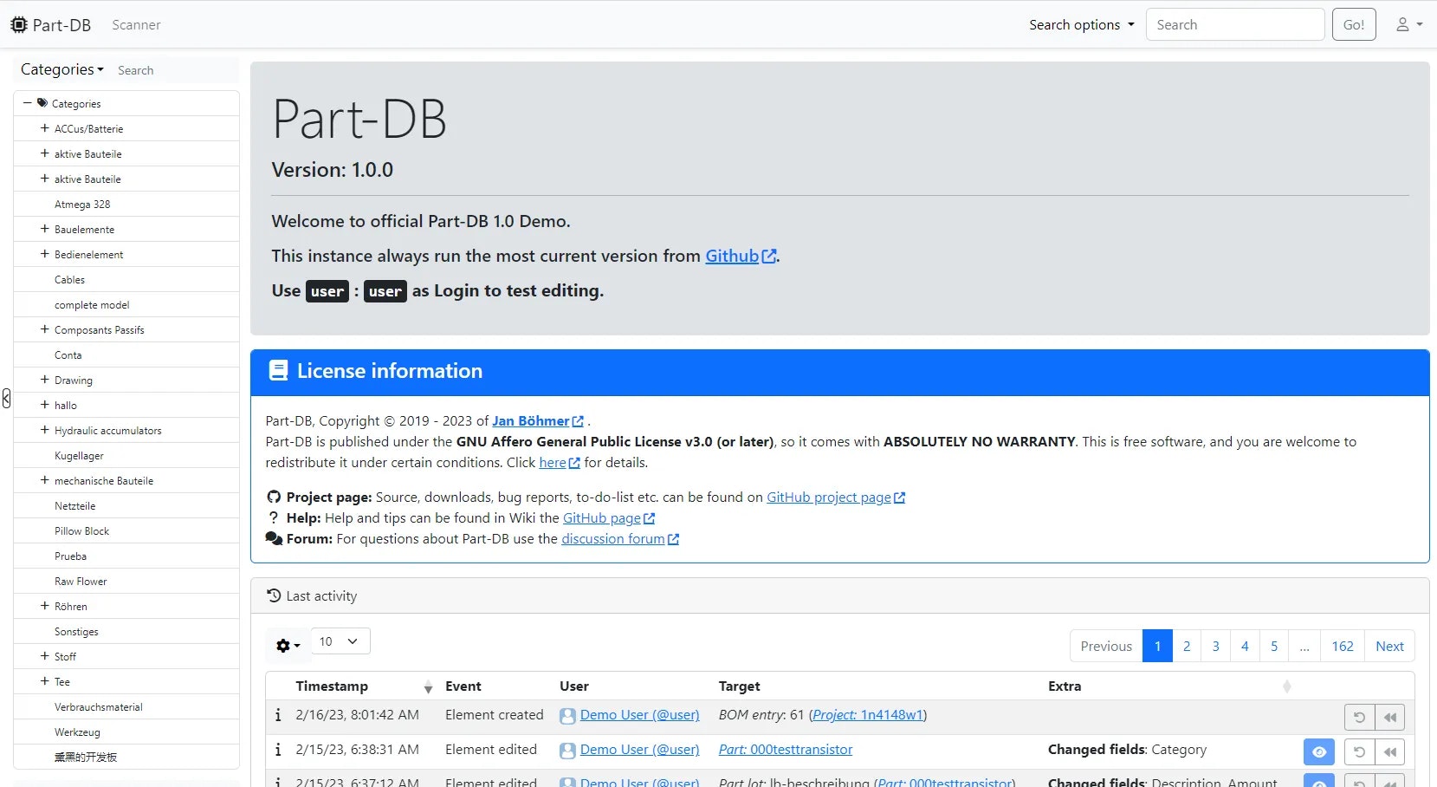The width and height of the screenshot is (1437, 787).
Task: Open the Wiki GitHub page link
Action: click(602, 518)
